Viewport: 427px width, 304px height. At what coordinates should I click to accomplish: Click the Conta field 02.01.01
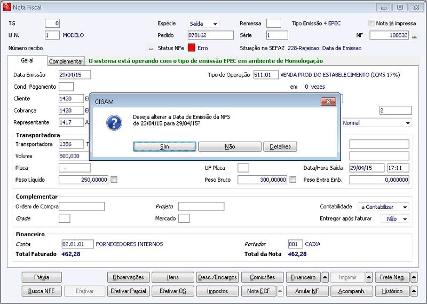[78, 244]
